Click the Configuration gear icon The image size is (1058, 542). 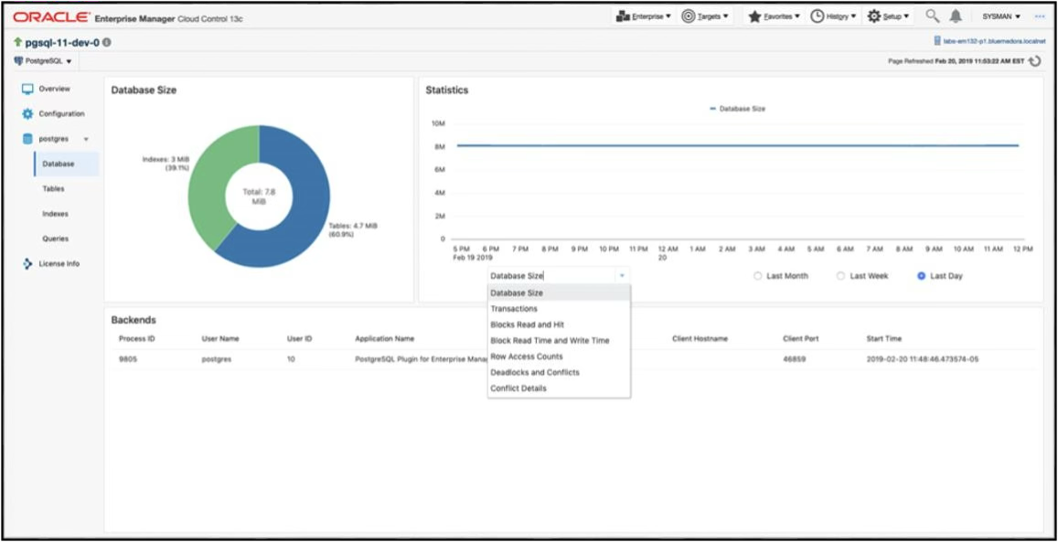point(28,113)
